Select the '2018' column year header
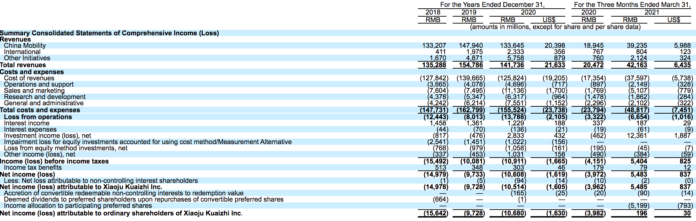The image size is (696, 221). (433, 12)
